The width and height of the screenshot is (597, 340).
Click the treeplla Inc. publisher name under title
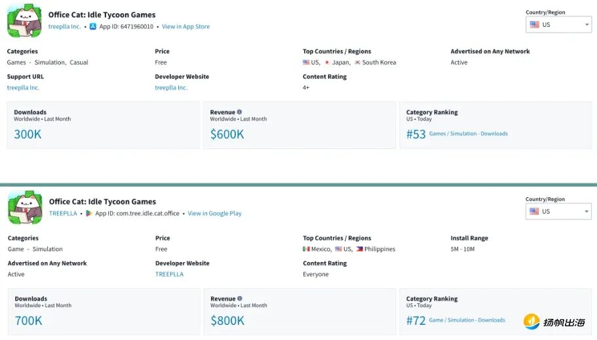click(x=64, y=27)
